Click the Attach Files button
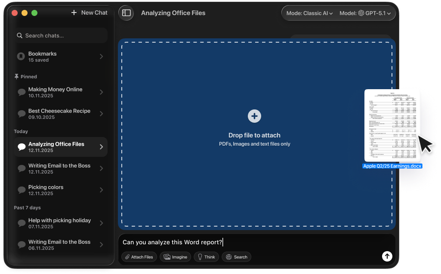This screenshot has width=441, height=274. (x=139, y=257)
